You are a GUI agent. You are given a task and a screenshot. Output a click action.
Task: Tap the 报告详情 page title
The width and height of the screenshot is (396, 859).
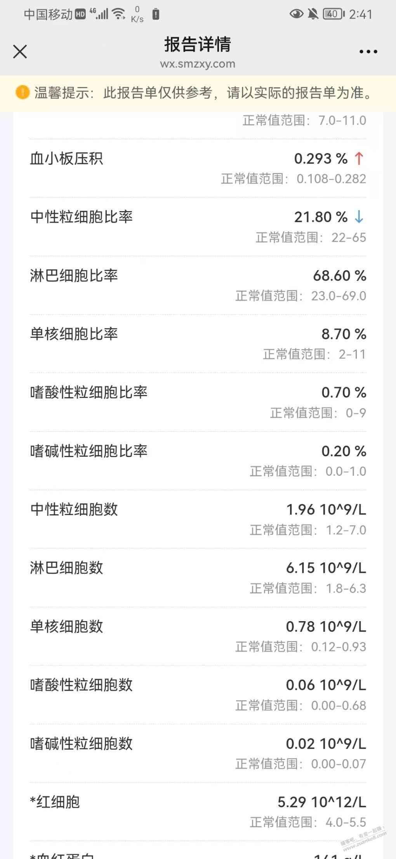click(x=198, y=44)
